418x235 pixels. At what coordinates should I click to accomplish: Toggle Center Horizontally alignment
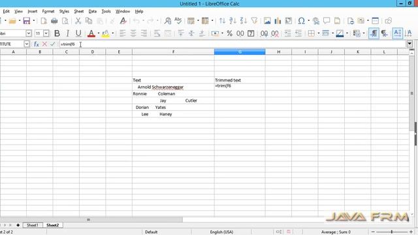(133, 33)
